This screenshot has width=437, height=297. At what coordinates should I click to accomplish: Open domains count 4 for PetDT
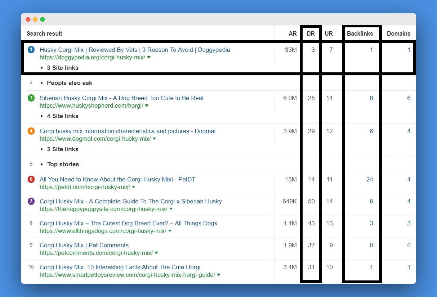pyautogui.click(x=409, y=179)
